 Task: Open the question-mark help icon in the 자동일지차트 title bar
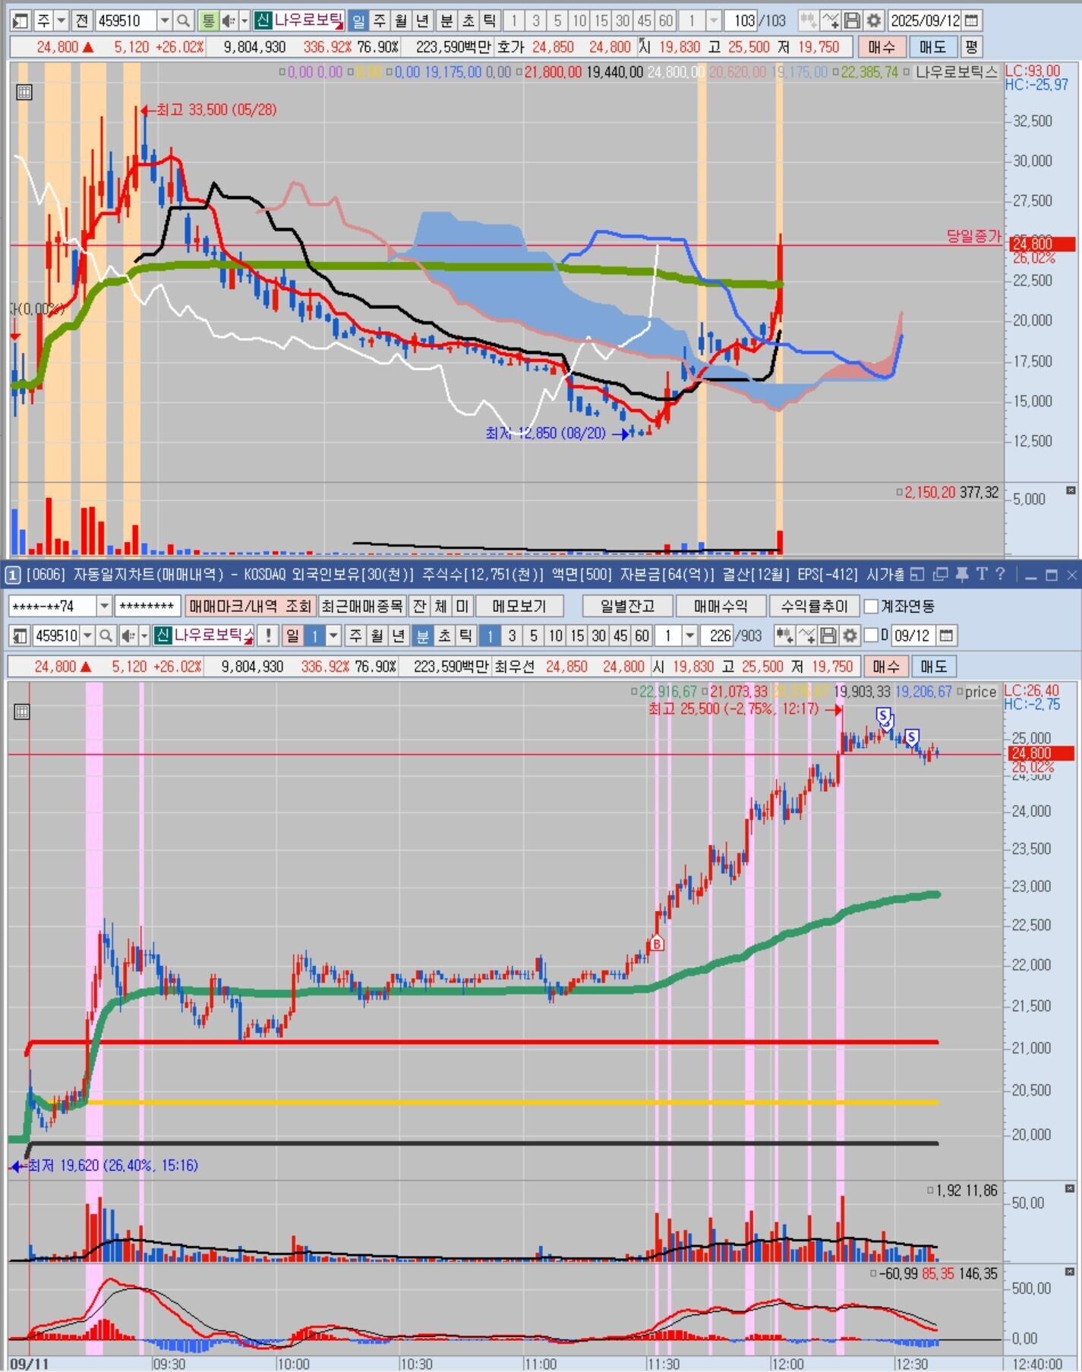click(x=1000, y=575)
